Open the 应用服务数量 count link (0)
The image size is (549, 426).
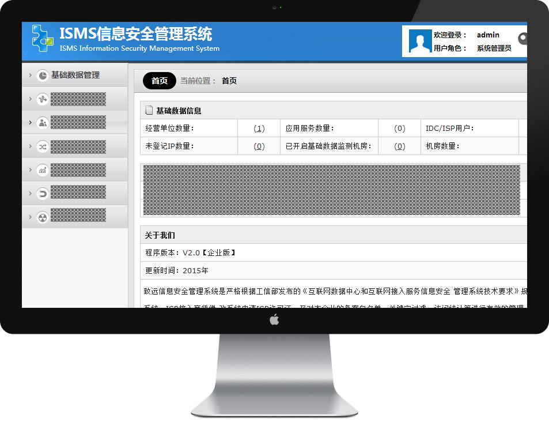tap(400, 129)
